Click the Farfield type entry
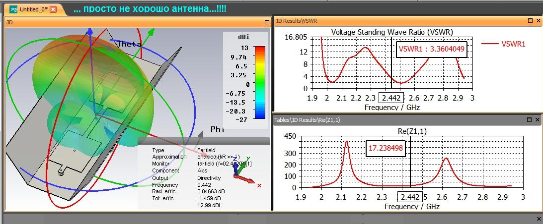Viewport: 543px width, 224px height. coord(206,150)
